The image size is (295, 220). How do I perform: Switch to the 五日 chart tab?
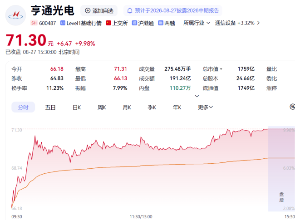pos(50,108)
